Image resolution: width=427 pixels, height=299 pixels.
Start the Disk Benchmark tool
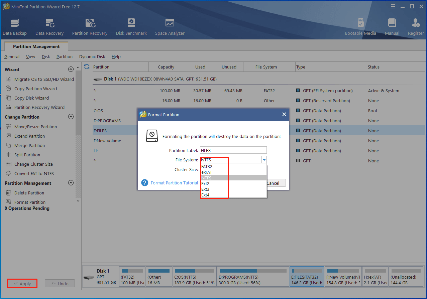(x=131, y=27)
